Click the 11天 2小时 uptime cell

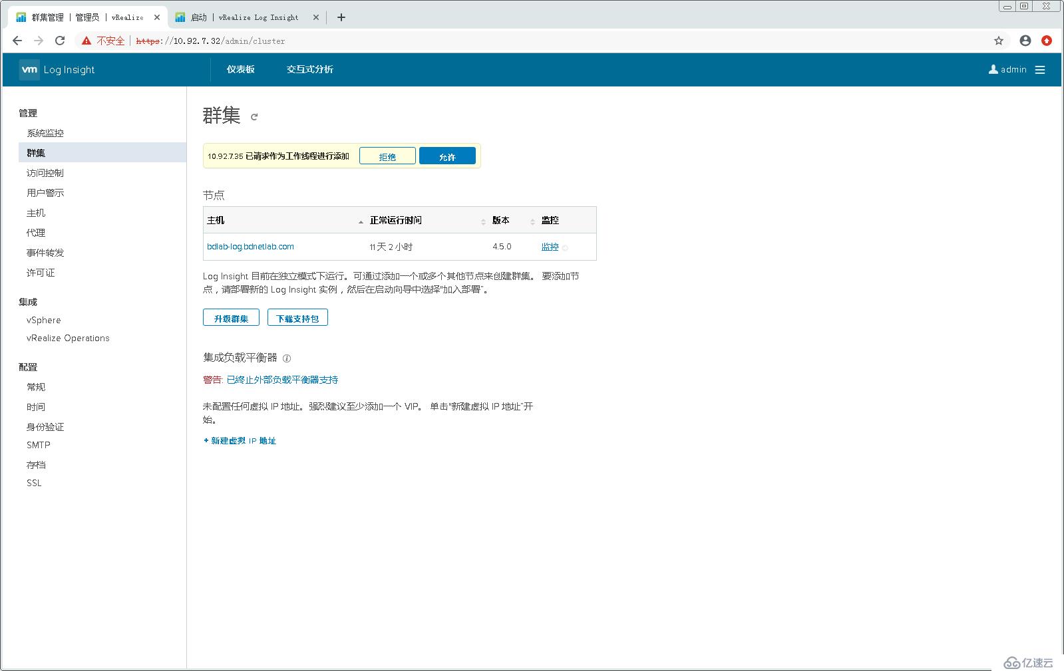tap(391, 247)
